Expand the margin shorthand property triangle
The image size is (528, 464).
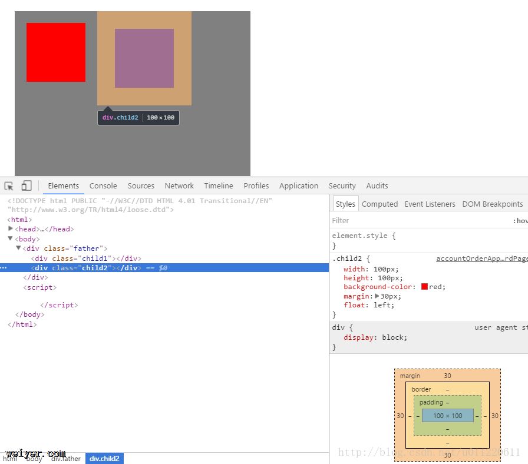[x=377, y=296]
